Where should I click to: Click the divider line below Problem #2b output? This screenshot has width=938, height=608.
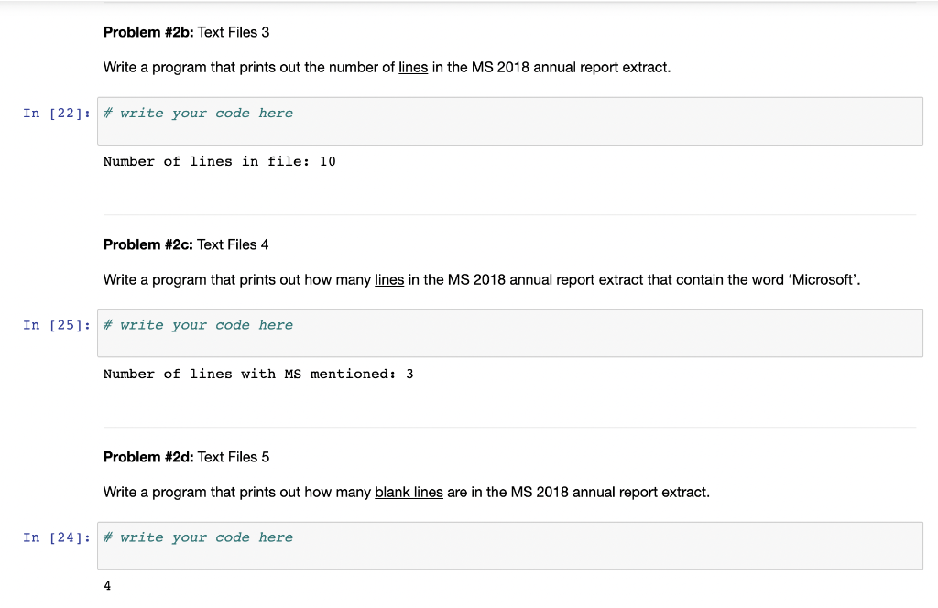[509, 212]
